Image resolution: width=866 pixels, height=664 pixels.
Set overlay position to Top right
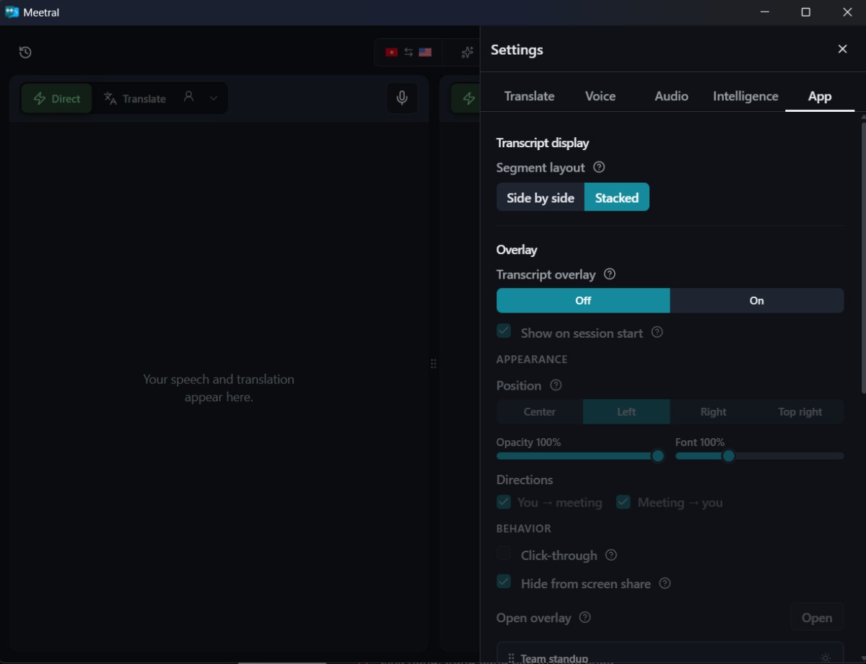(800, 412)
